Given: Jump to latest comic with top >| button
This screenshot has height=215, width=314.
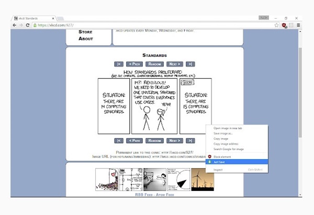Looking at the screenshot, I should click(x=190, y=64).
